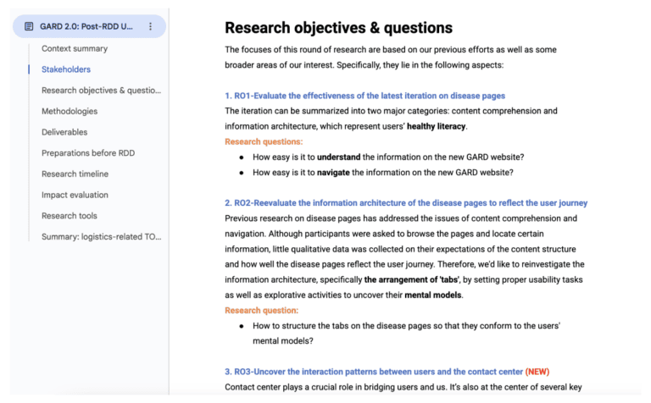
Task: Click the line starting The iteration can be summarized
Action: 391,111
